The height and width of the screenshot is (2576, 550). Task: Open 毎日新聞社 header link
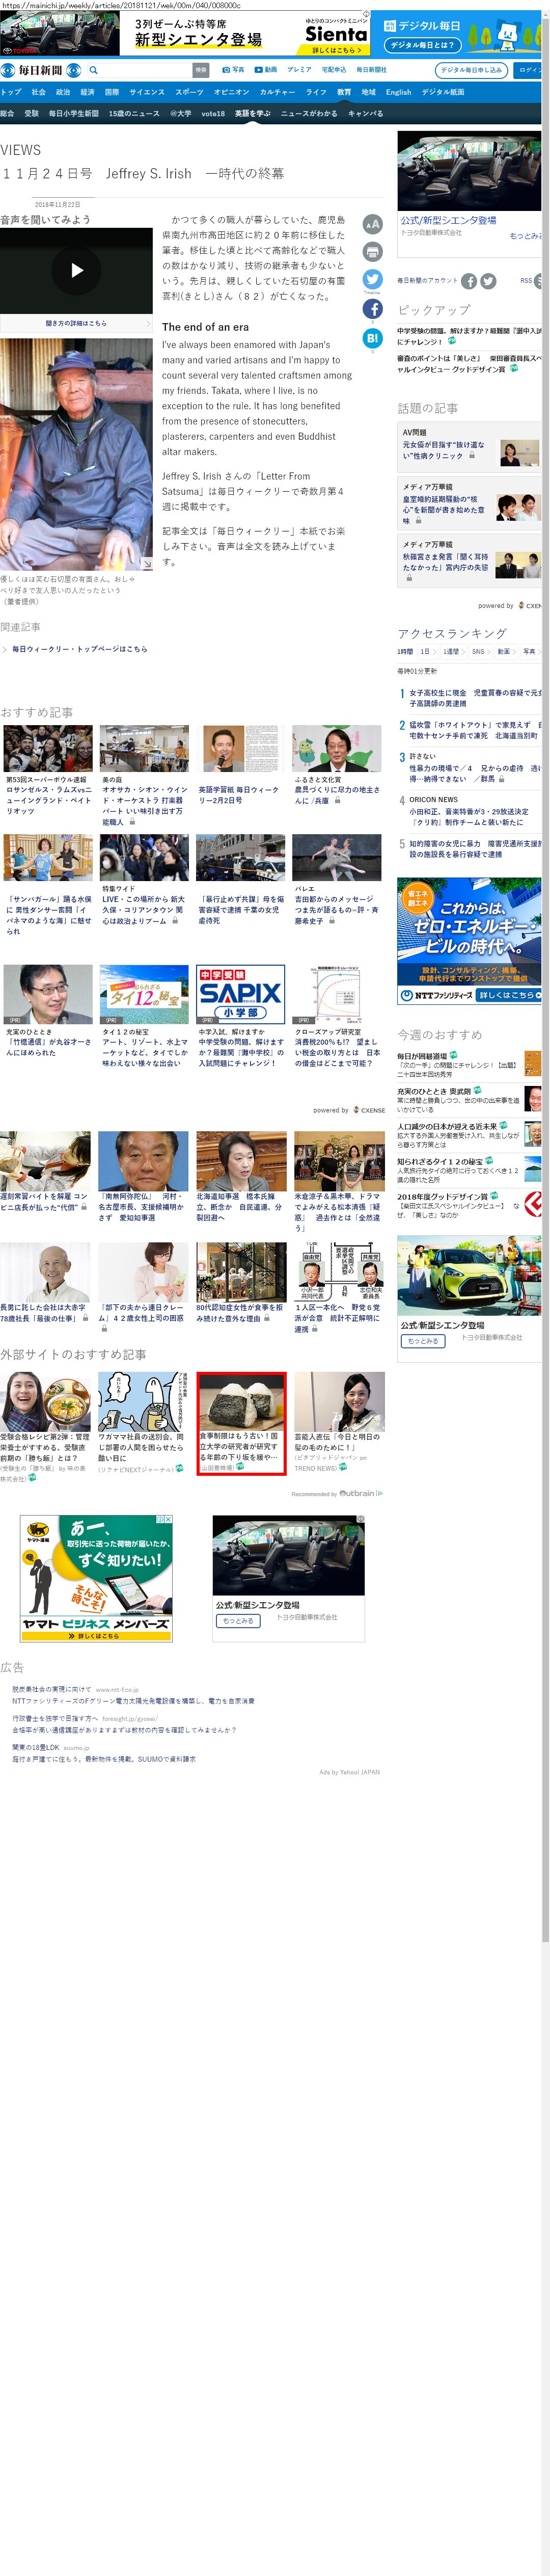[371, 70]
